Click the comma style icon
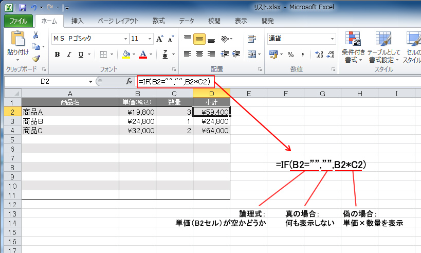This screenshot has height=253, width=421. (303, 55)
